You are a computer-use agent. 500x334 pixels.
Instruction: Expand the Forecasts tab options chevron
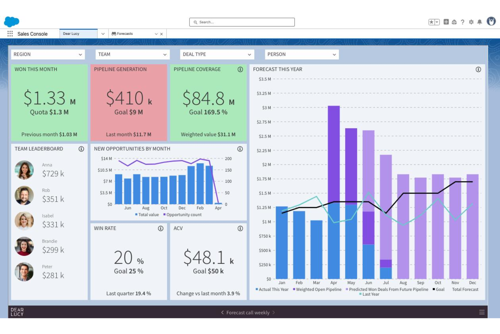pos(156,34)
